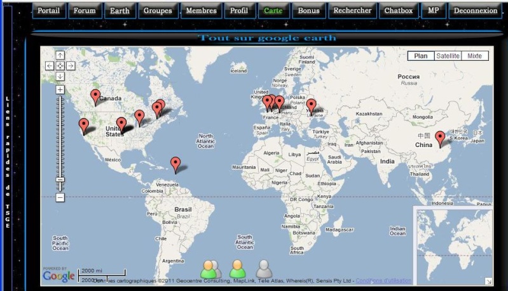This screenshot has width=508, height=291.
Task: Click the marker near the Great Lakes
Action: coord(139,118)
